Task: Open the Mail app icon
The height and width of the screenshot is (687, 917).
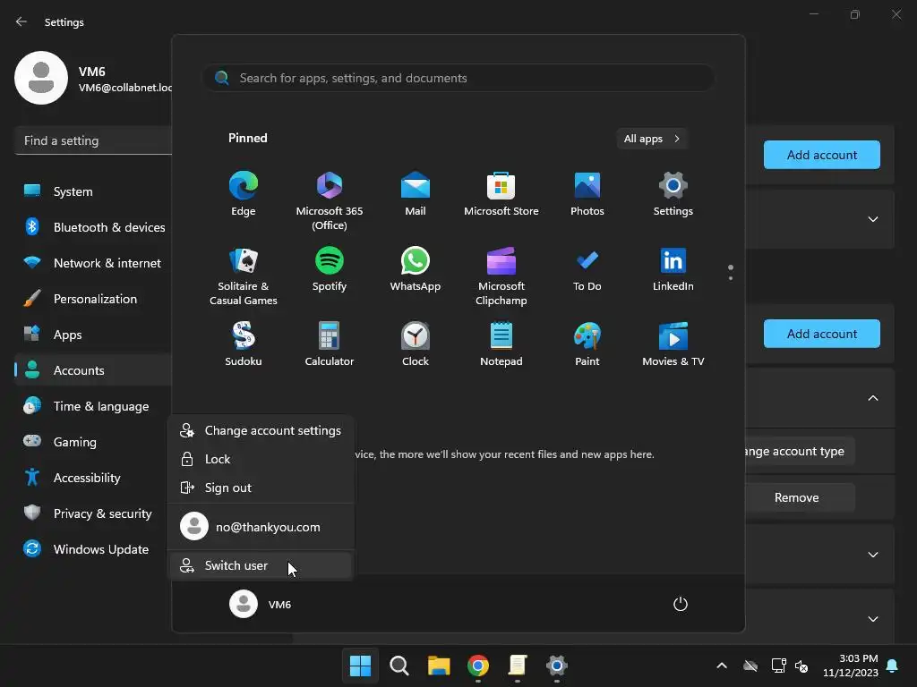Action: (x=416, y=194)
